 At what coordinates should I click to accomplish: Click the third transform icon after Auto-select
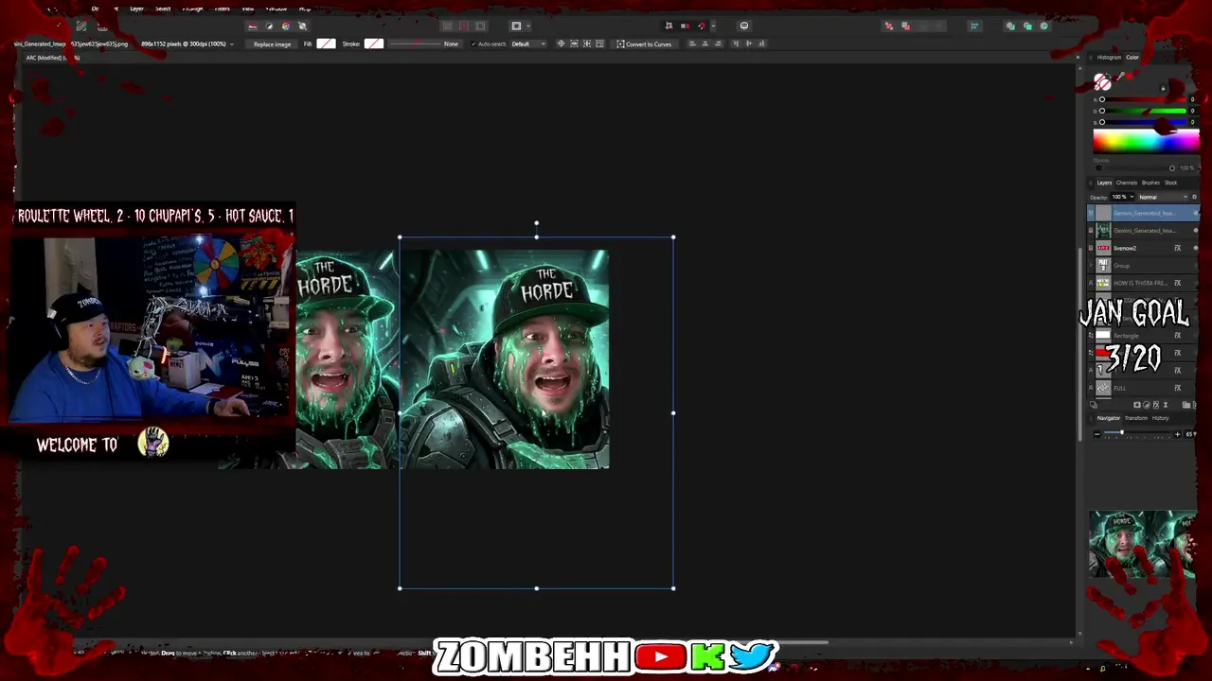[x=586, y=44]
